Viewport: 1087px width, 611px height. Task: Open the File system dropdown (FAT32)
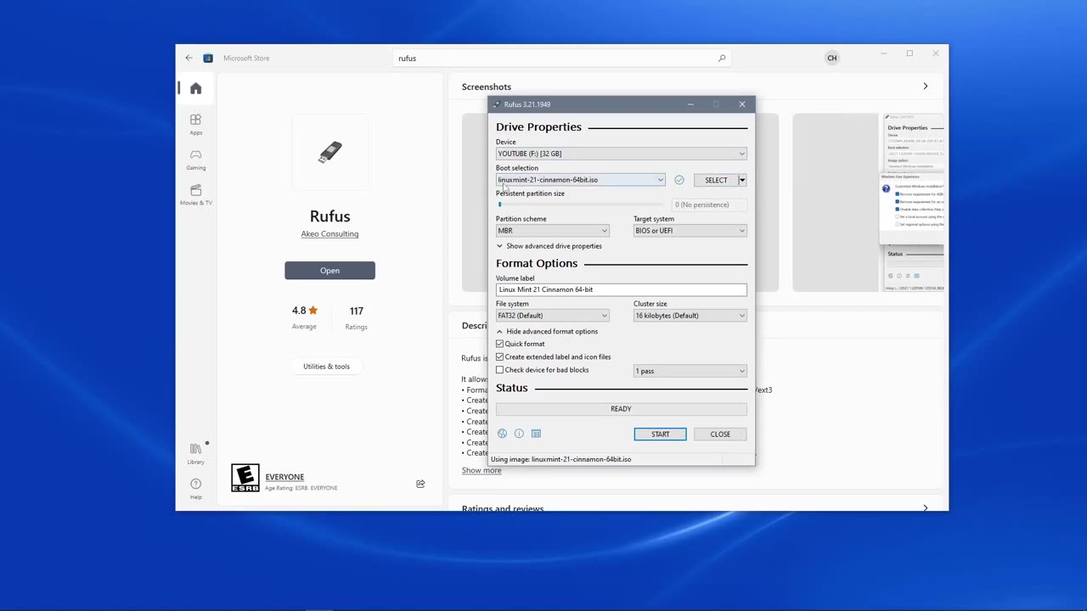pyautogui.click(x=553, y=316)
